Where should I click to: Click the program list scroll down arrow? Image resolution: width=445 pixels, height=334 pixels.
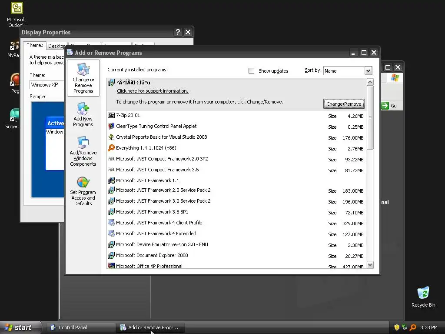370,265
